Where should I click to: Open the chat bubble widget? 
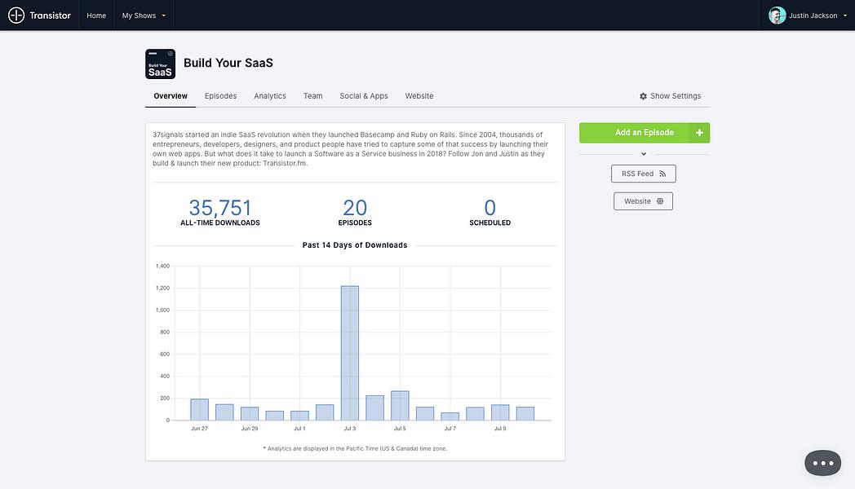click(x=823, y=463)
